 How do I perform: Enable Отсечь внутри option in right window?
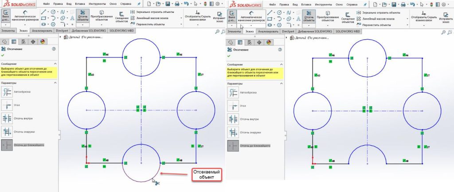233,119
